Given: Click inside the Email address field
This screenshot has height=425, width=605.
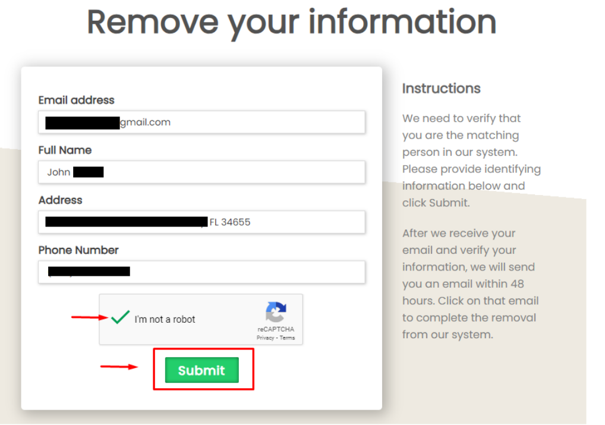Looking at the screenshot, I should point(202,122).
